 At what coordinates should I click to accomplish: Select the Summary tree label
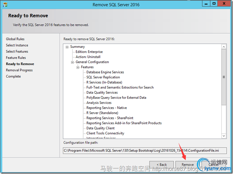78,47
